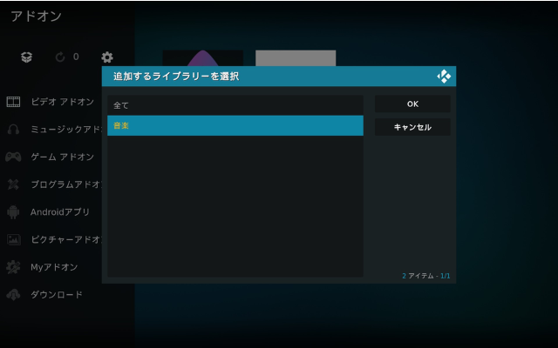The height and width of the screenshot is (348, 558).
Task: Click the Kodi logo in the dialog header
Action: (x=444, y=77)
